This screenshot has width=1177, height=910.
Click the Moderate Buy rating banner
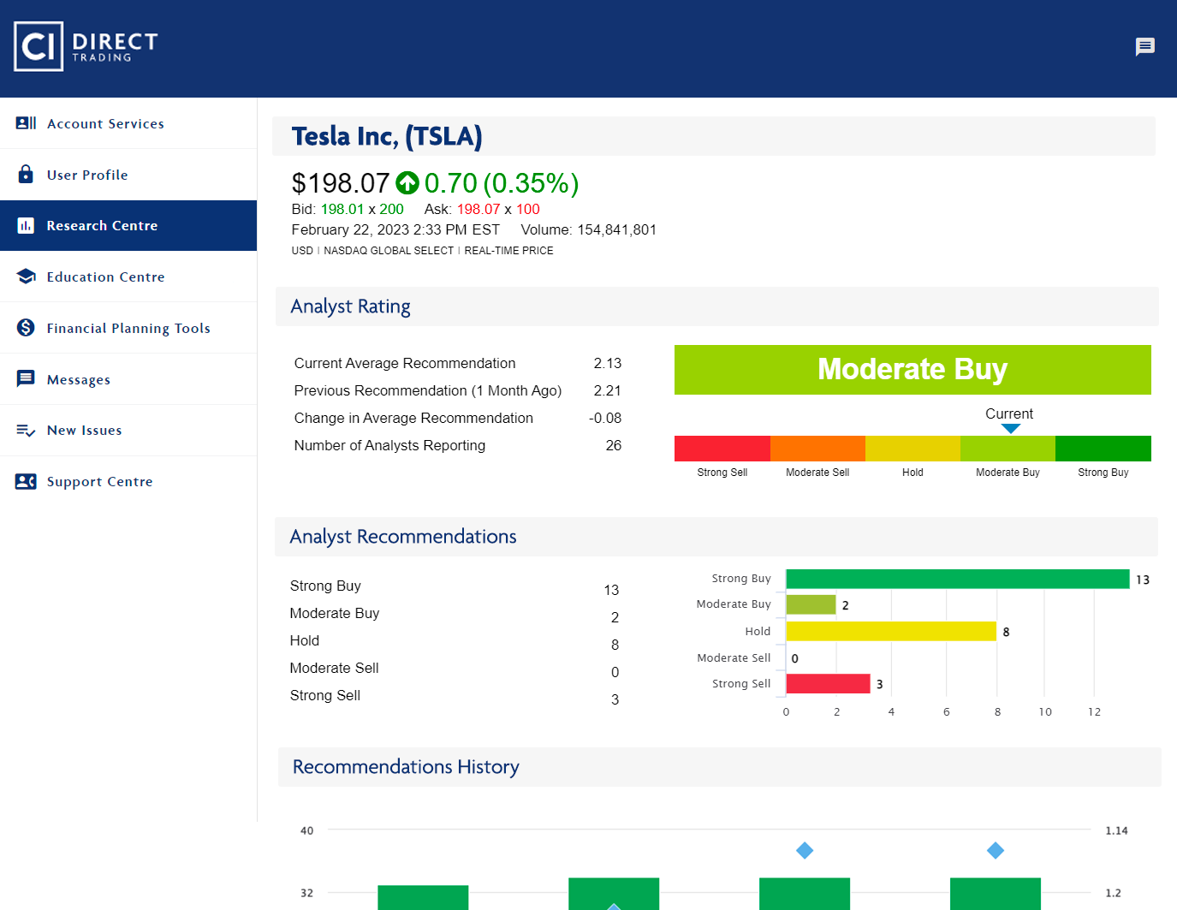pyautogui.click(x=912, y=370)
